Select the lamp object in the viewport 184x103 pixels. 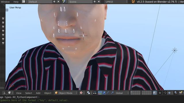pyautogui.click(x=175, y=50)
